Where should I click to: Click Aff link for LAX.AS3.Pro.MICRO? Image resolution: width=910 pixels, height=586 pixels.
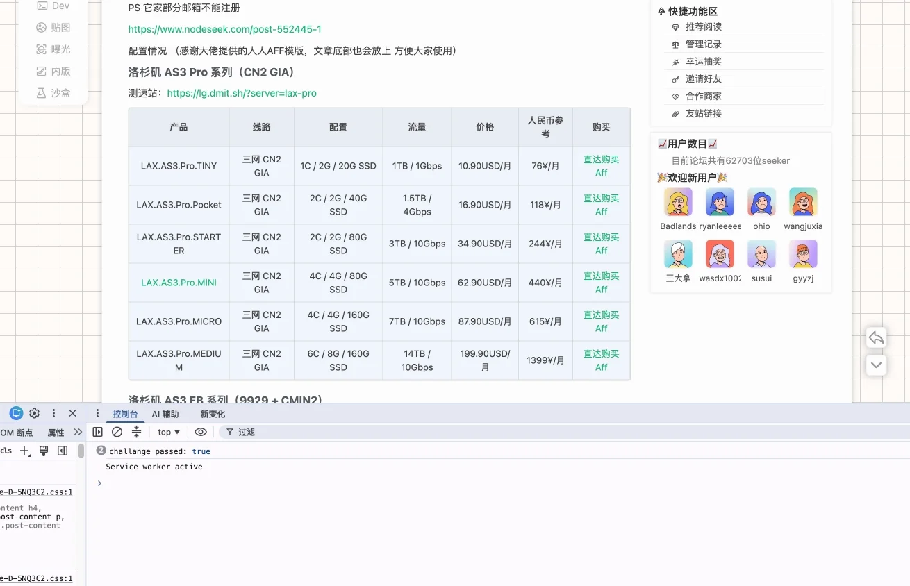[601, 328]
